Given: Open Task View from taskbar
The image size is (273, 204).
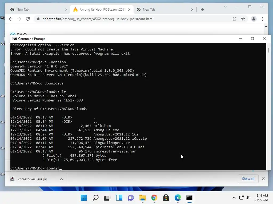Looking at the screenshot, I should coord(107,198).
